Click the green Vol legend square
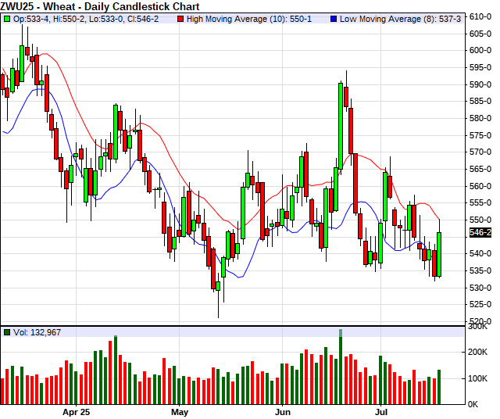 [7, 332]
